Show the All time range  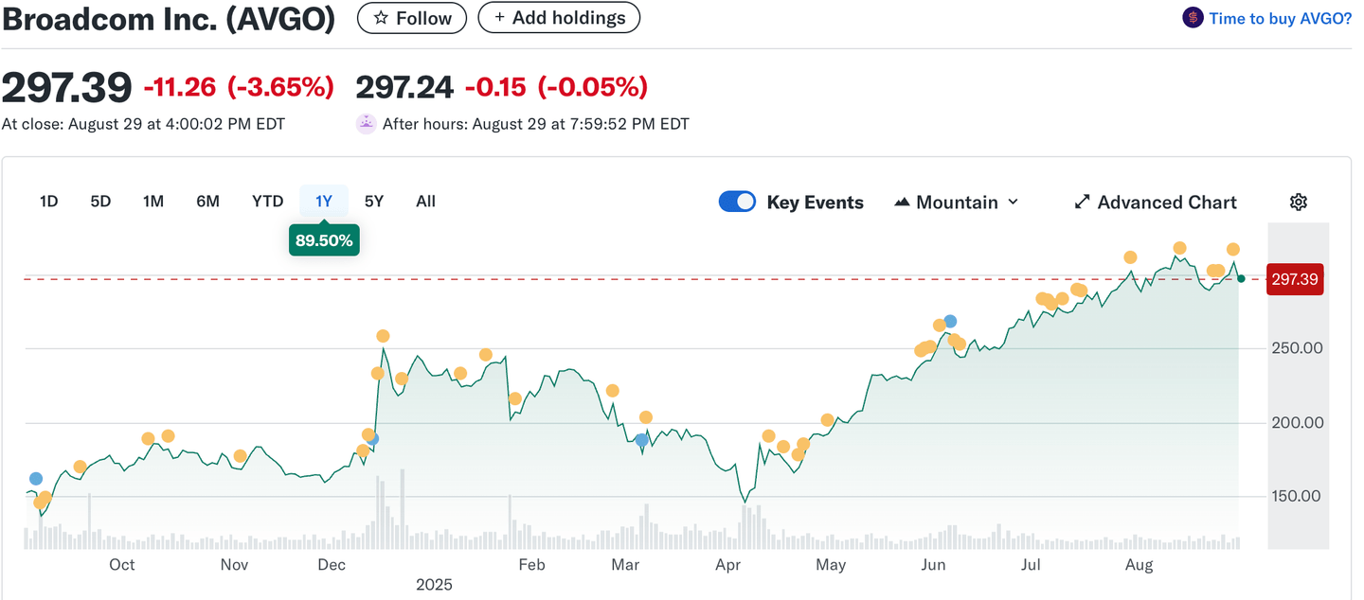pyautogui.click(x=425, y=202)
